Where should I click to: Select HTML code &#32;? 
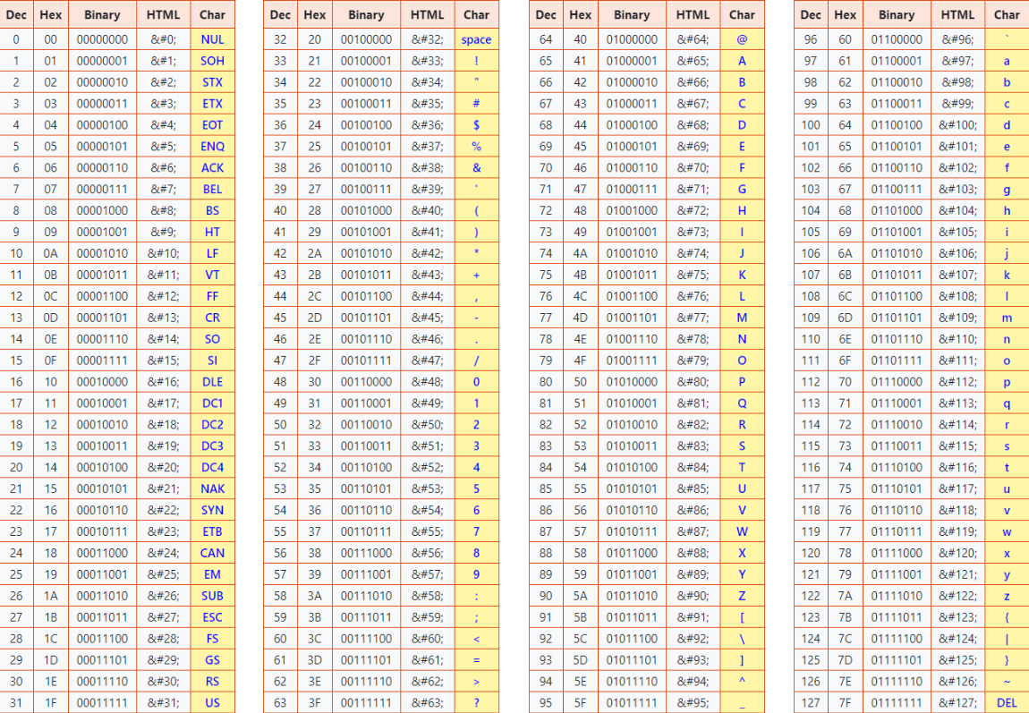(x=427, y=39)
